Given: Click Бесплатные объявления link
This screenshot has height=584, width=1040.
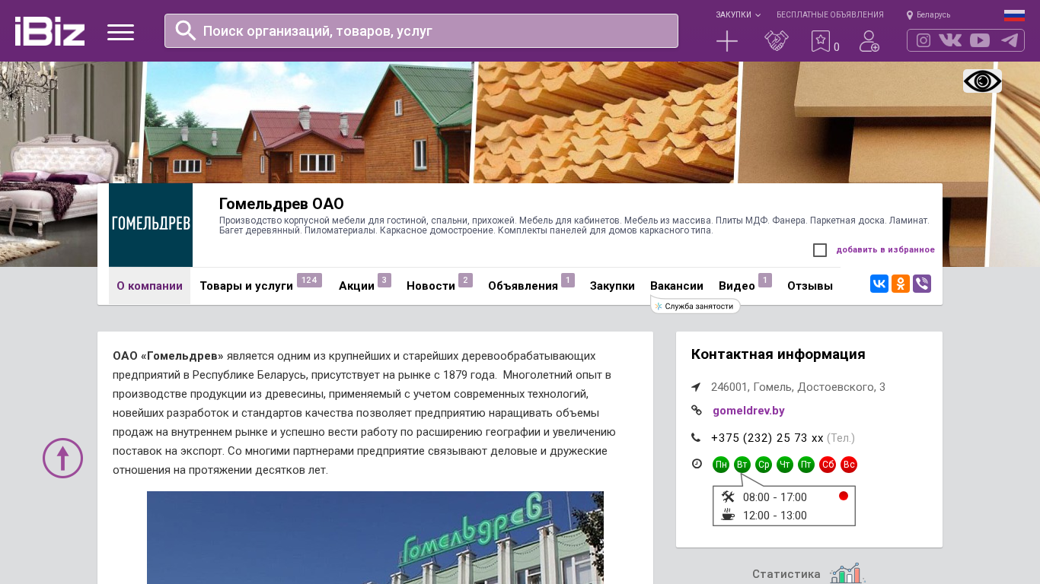Looking at the screenshot, I should 830,14.
